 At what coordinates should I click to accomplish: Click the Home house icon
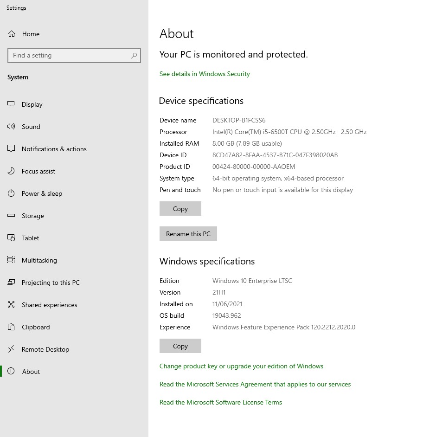pyautogui.click(x=12, y=34)
